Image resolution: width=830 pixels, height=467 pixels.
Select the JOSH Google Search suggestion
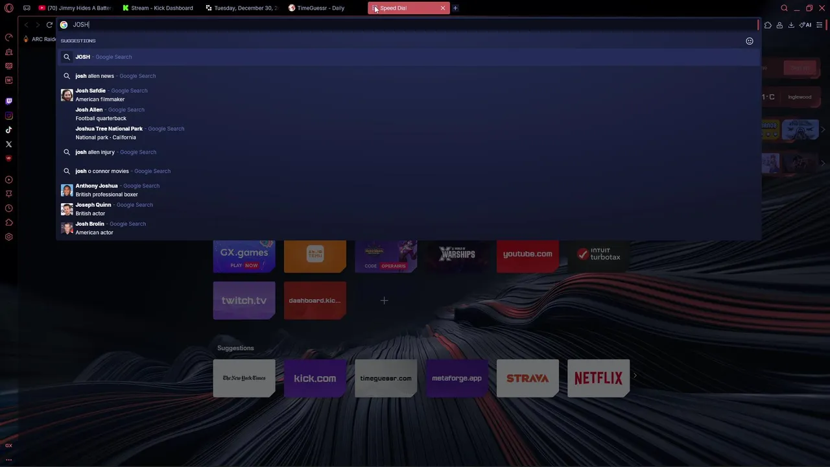tap(409, 57)
